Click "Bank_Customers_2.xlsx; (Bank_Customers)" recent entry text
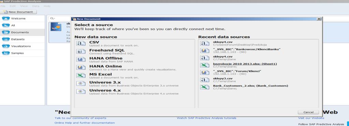This screenshot has height=126, width=349. coord(250,86)
